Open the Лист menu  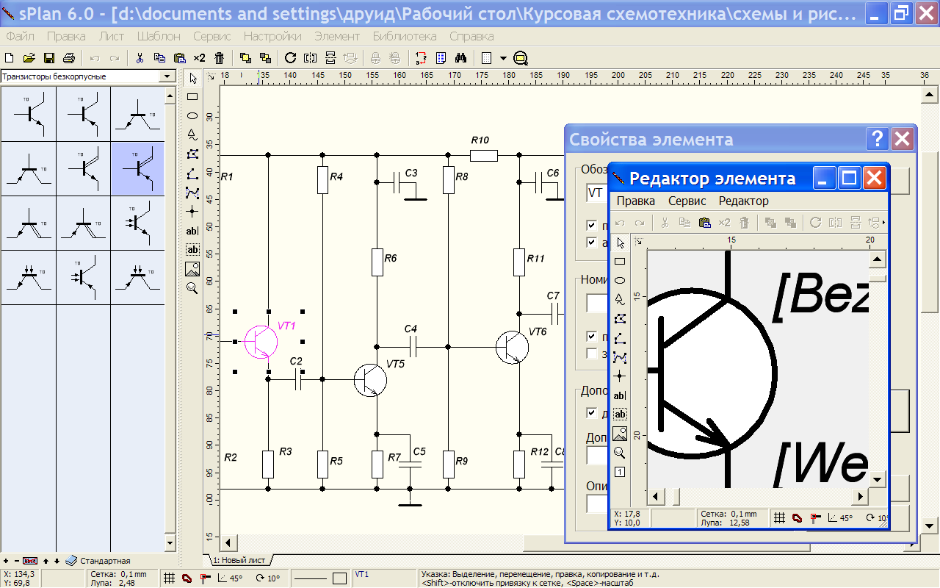click(112, 36)
